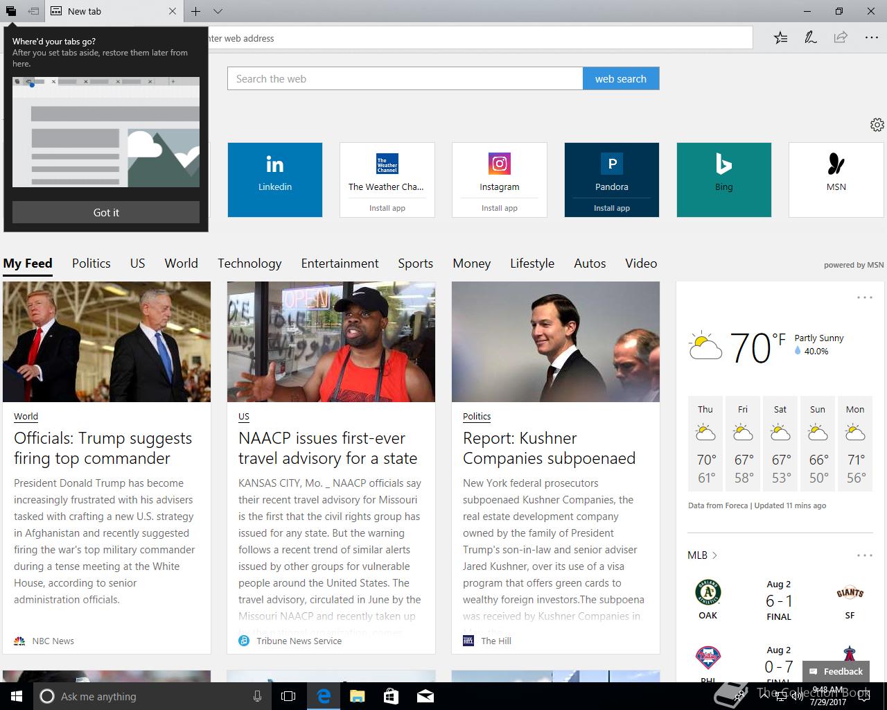The height and width of the screenshot is (710, 887).
Task: Install app under Weather Channel tile
Action: click(x=387, y=208)
